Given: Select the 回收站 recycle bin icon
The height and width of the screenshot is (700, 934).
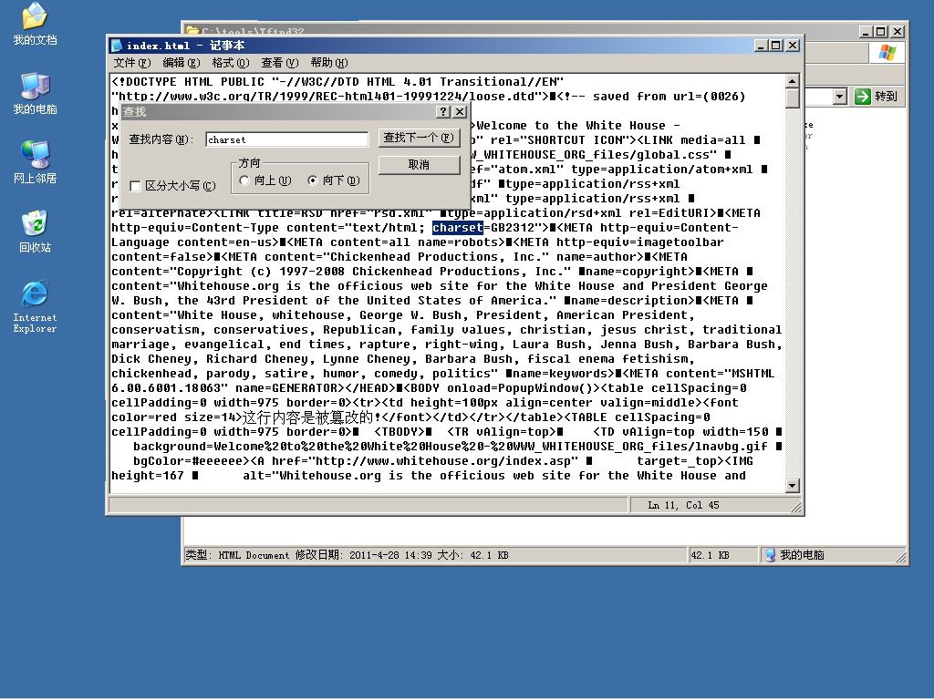Looking at the screenshot, I should tap(35, 232).
